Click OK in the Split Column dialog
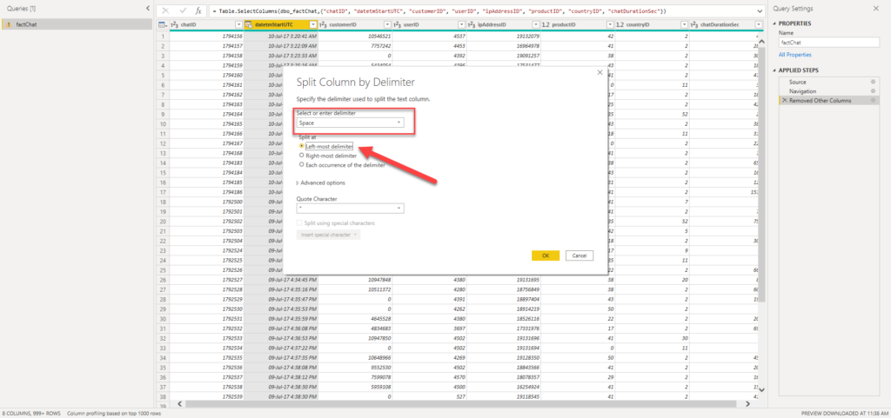Image resolution: width=891 pixels, height=418 pixels. pos(546,255)
